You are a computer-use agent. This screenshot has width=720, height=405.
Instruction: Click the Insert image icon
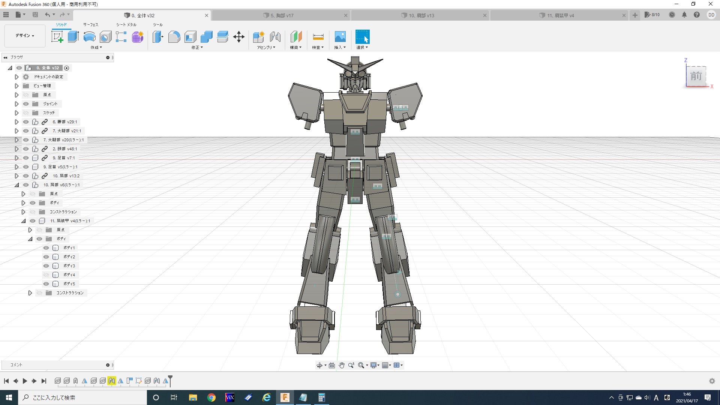tap(340, 37)
